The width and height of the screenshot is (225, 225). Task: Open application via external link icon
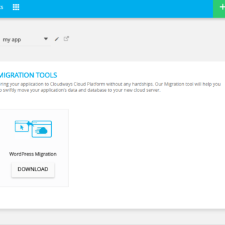pyautogui.click(x=66, y=39)
